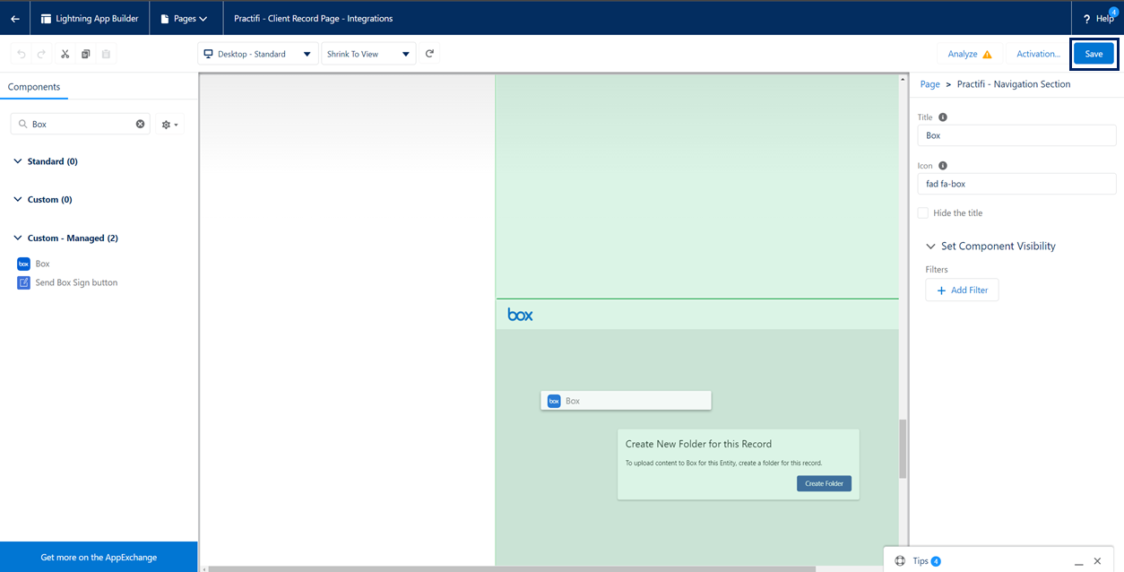Click into the Icon input field
Screen dimensions: 1124x572
(1016, 184)
